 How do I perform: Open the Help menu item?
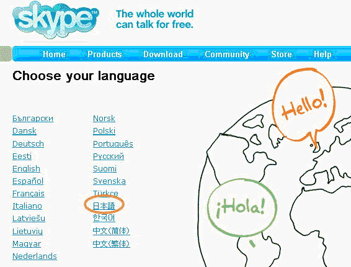322,54
